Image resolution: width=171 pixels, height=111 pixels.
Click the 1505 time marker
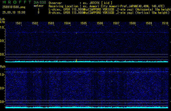pyautogui.click(x=83, y=23)
